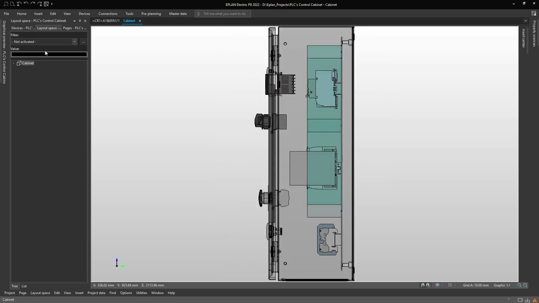Open the editor tabs list arrow
This screenshot has width=539, height=303.
(x=526, y=21)
